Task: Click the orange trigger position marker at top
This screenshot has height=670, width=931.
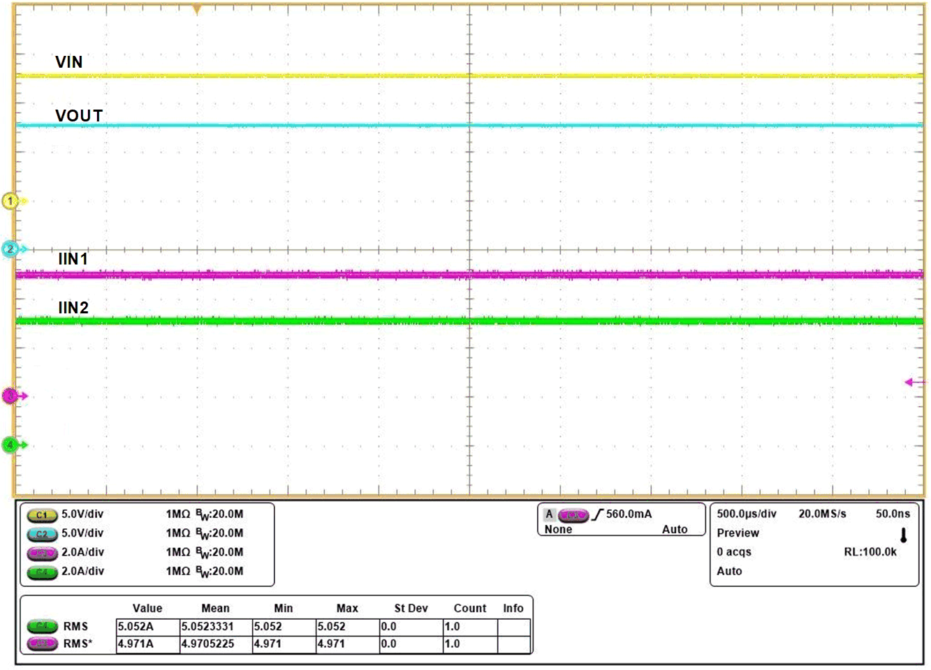Action: pyautogui.click(x=196, y=10)
